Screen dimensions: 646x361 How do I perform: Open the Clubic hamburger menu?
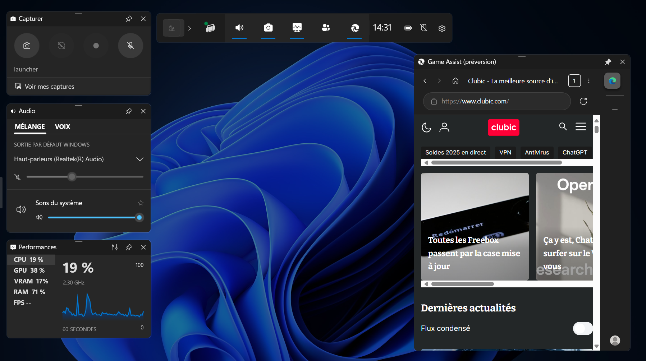[581, 126]
